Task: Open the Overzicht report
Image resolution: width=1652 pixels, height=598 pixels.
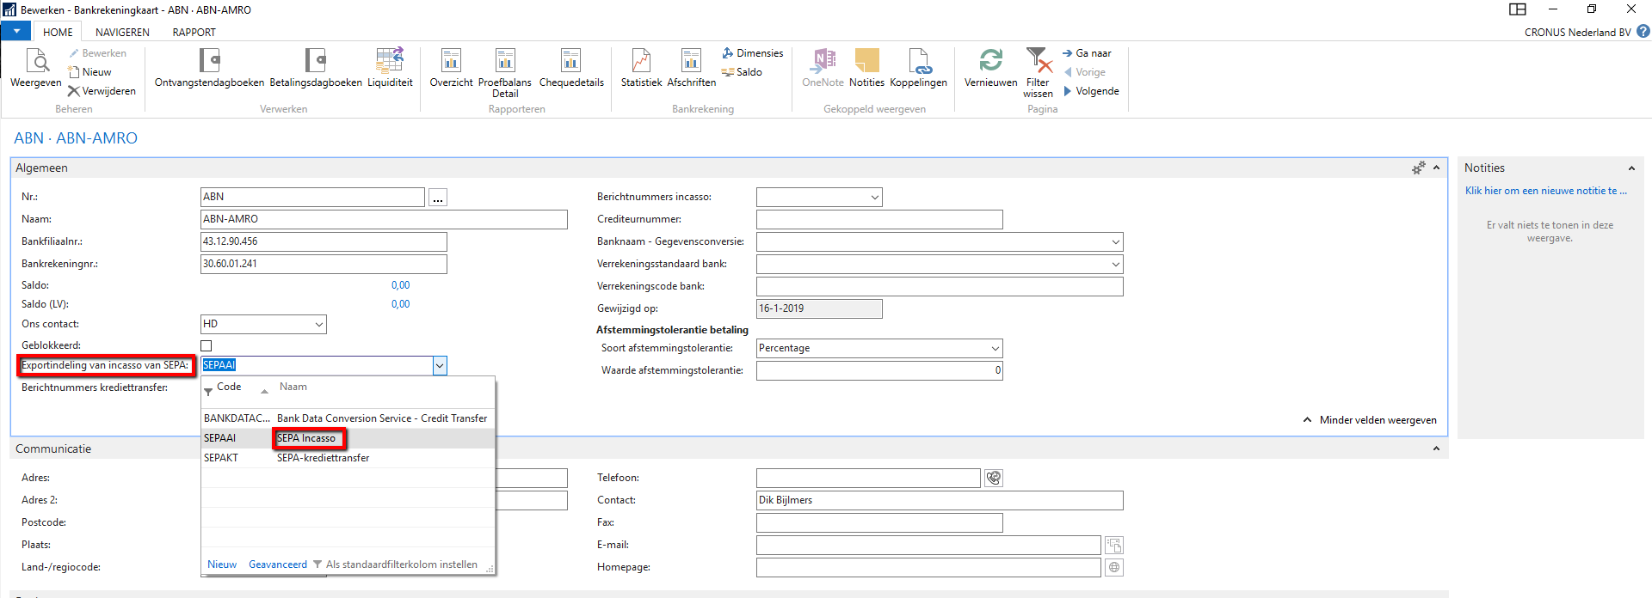Action: tap(451, 69)
